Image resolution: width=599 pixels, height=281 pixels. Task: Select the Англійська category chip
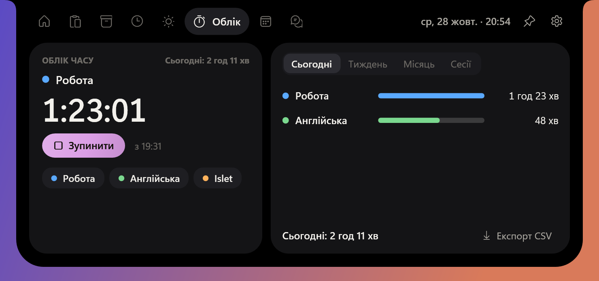[149, 178]
